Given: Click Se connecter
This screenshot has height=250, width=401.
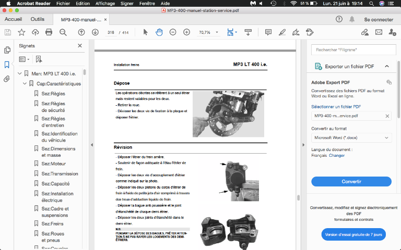Looking at the screenshot, I should (379, 20).
